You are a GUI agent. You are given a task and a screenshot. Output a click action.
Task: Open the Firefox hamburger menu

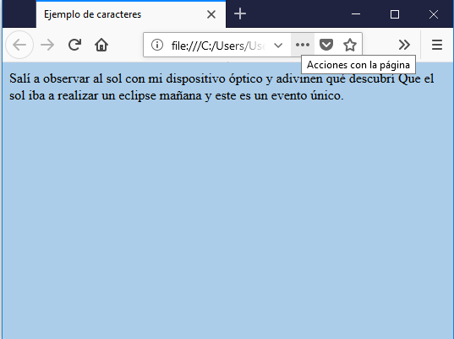(437, 45)
